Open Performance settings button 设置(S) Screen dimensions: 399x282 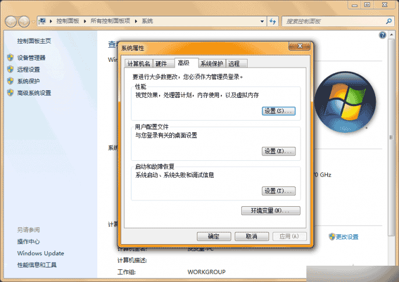click(x=278, y=111)
